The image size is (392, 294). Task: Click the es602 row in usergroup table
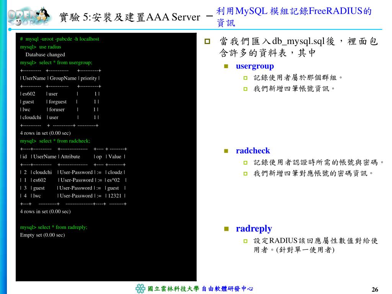coord(60,94)
